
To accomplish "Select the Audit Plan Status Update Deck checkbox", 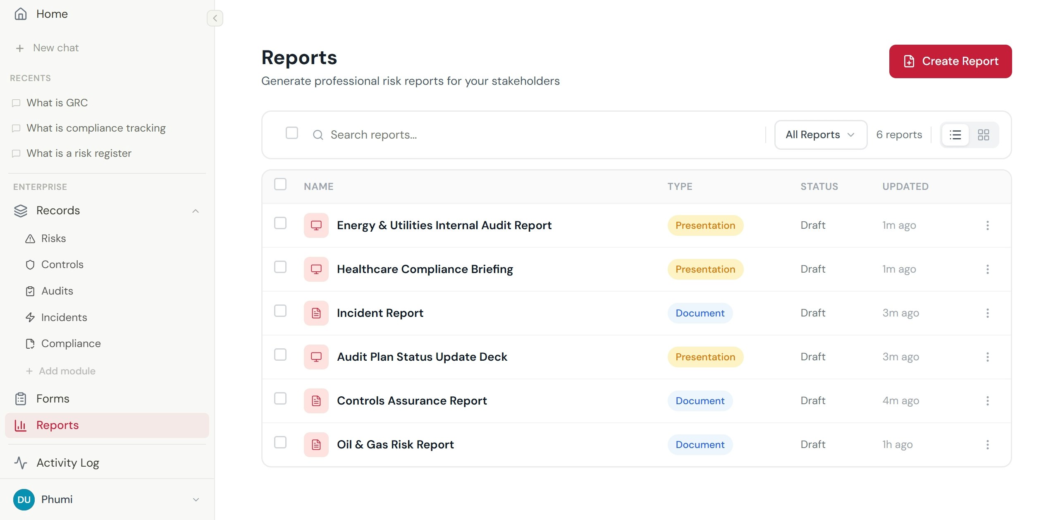I will click(280, 355).
